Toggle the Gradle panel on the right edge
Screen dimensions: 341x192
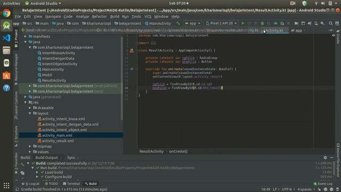coord(338,37)
